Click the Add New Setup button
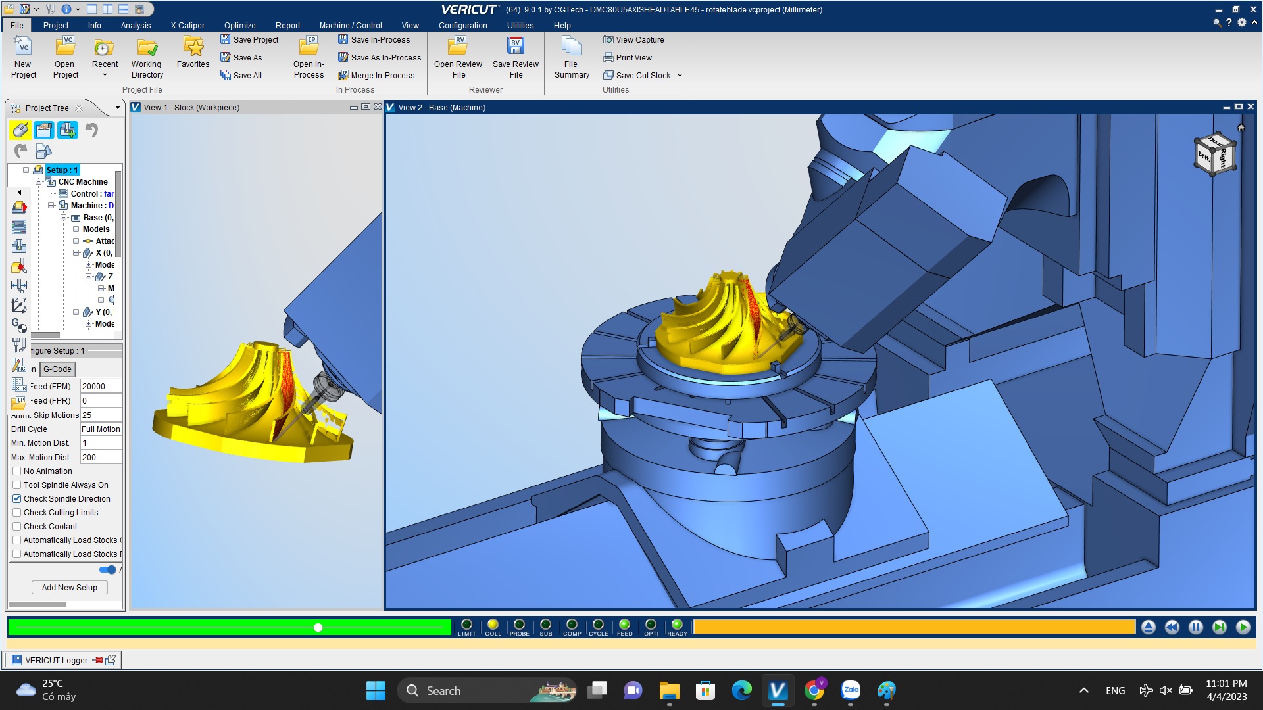Image resolution: width=1263 pixels, height=710 pixels. click(69, 588)
